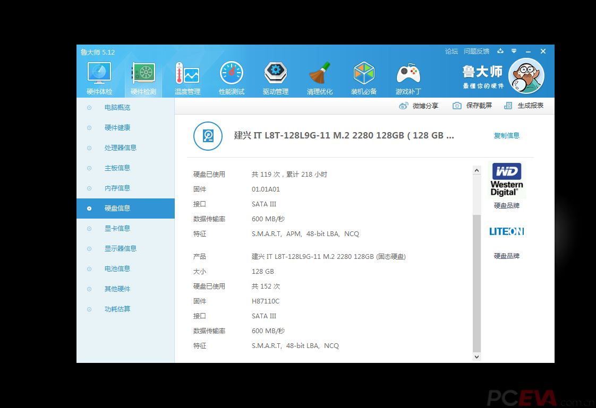Click 保存截屏 to save screenshot
The width and height of the screenshot is (596, 408).
coord(472,106)
